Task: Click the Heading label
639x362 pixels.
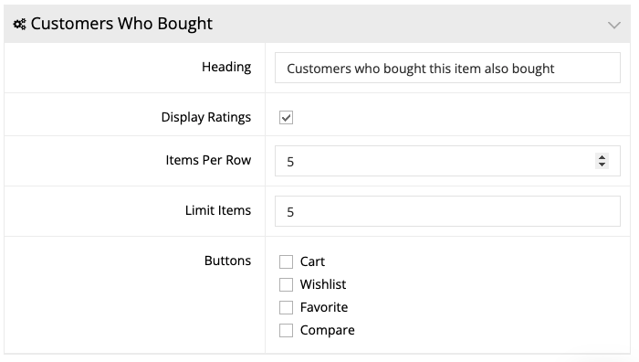Action: (x=226, y=67)
